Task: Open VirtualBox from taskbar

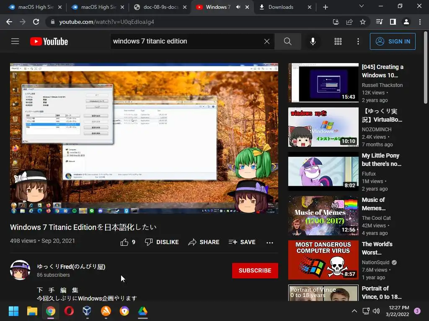Action: [x=87, y=311]
